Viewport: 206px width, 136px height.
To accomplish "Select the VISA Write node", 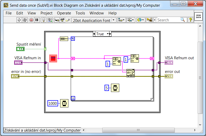I will (131, 73).
